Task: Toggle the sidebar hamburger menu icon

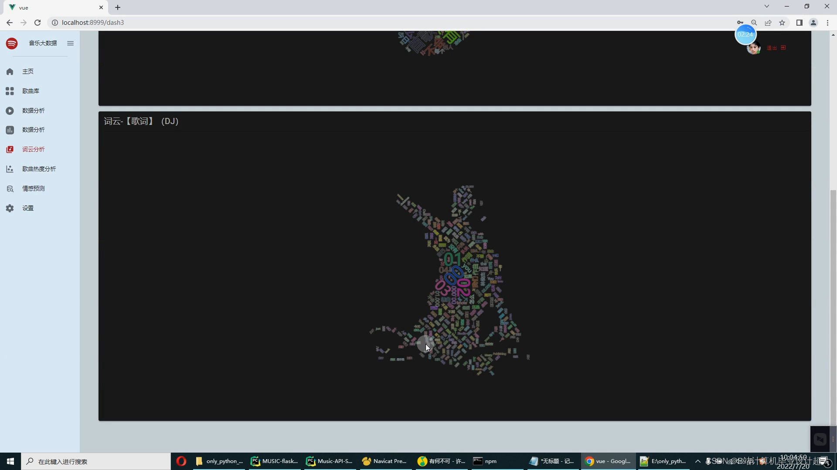Action: (x=70, y=43)
